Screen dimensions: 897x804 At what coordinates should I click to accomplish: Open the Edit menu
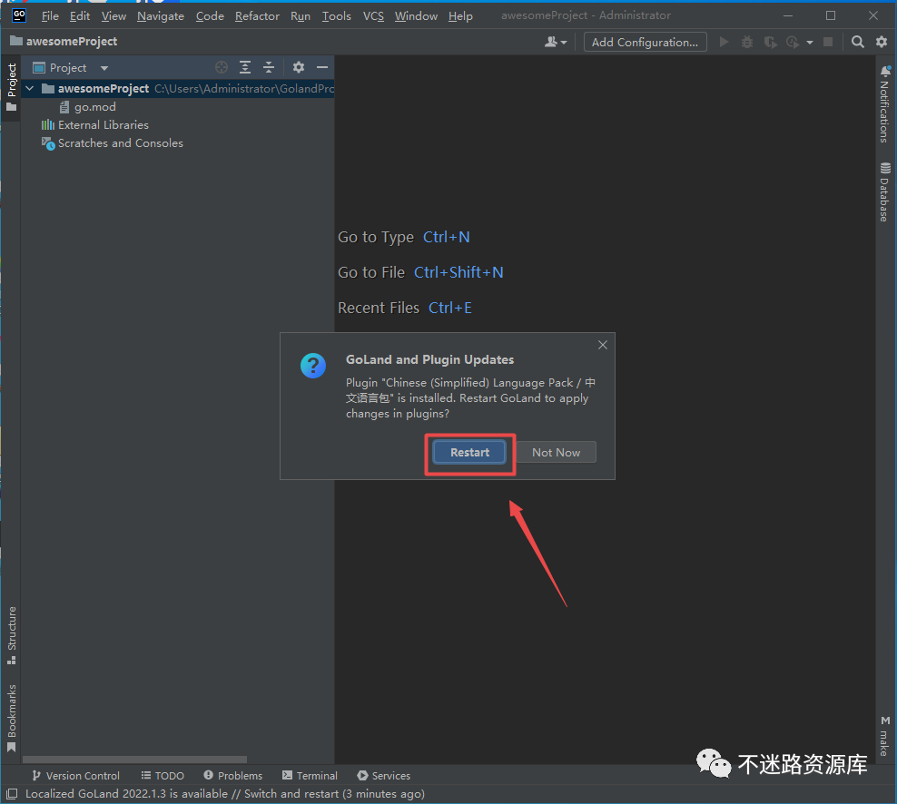80,16
